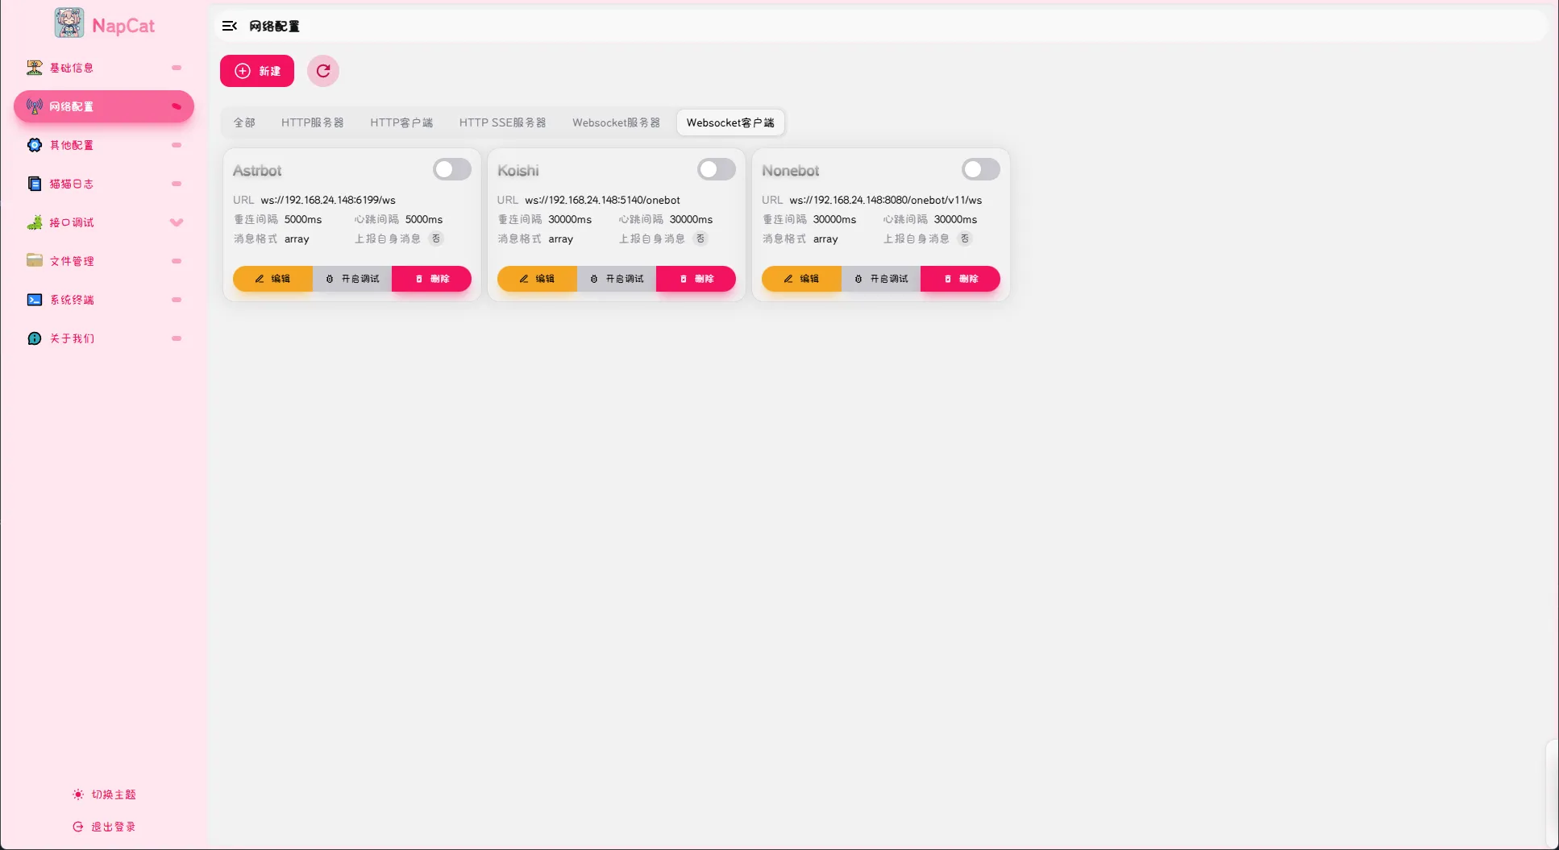The width and height of the screenshot is (1559, 850).
Task: Click the Nonebot onebot/v11/ws URL text
Action: 886,200
